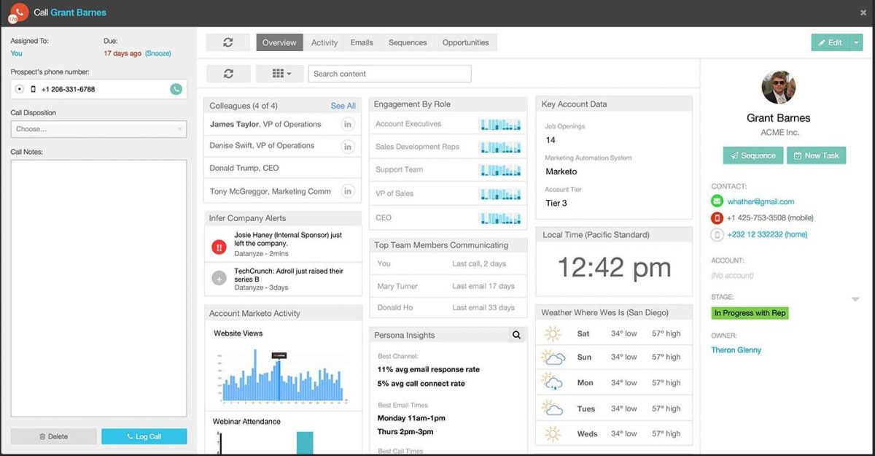The image size is (875, 456).
Task: Create a New Task for Grant Barnes
Action: coord(816,155)
